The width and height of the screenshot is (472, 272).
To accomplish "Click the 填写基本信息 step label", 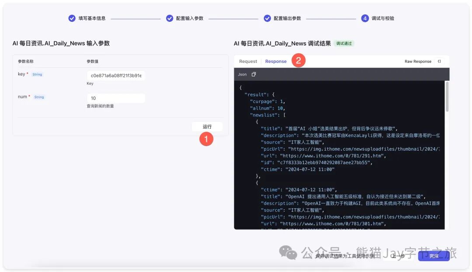I will click(x=92, y=18).
